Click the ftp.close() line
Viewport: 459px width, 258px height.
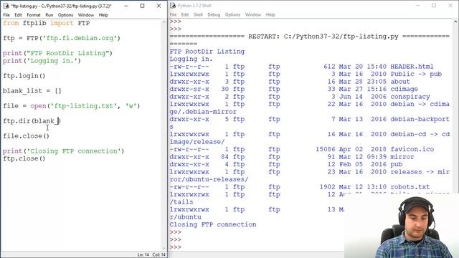tap(24, 158)
